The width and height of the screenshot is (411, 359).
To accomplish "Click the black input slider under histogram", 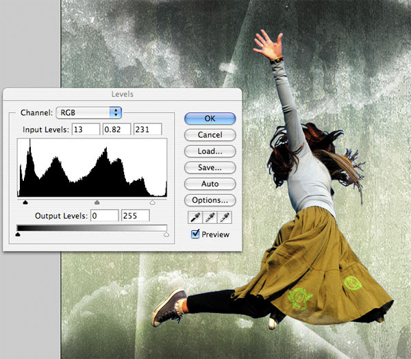I will 25,202.
